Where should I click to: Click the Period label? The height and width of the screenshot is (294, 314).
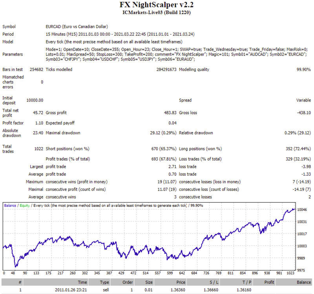point(8,34)
